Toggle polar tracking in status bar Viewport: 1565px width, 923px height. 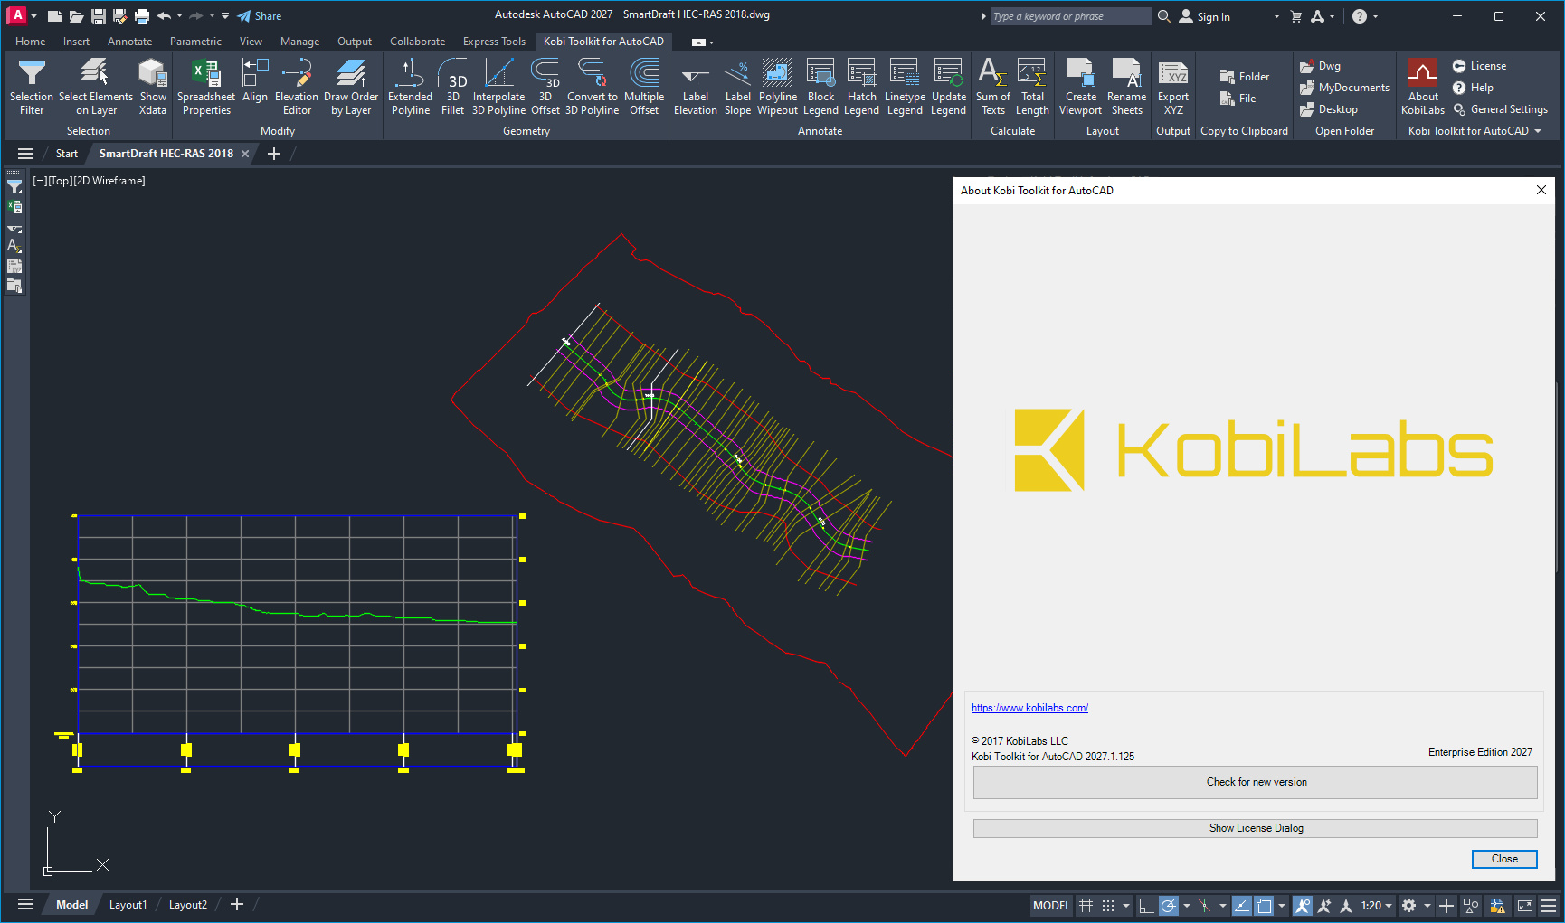(1169, 905)
